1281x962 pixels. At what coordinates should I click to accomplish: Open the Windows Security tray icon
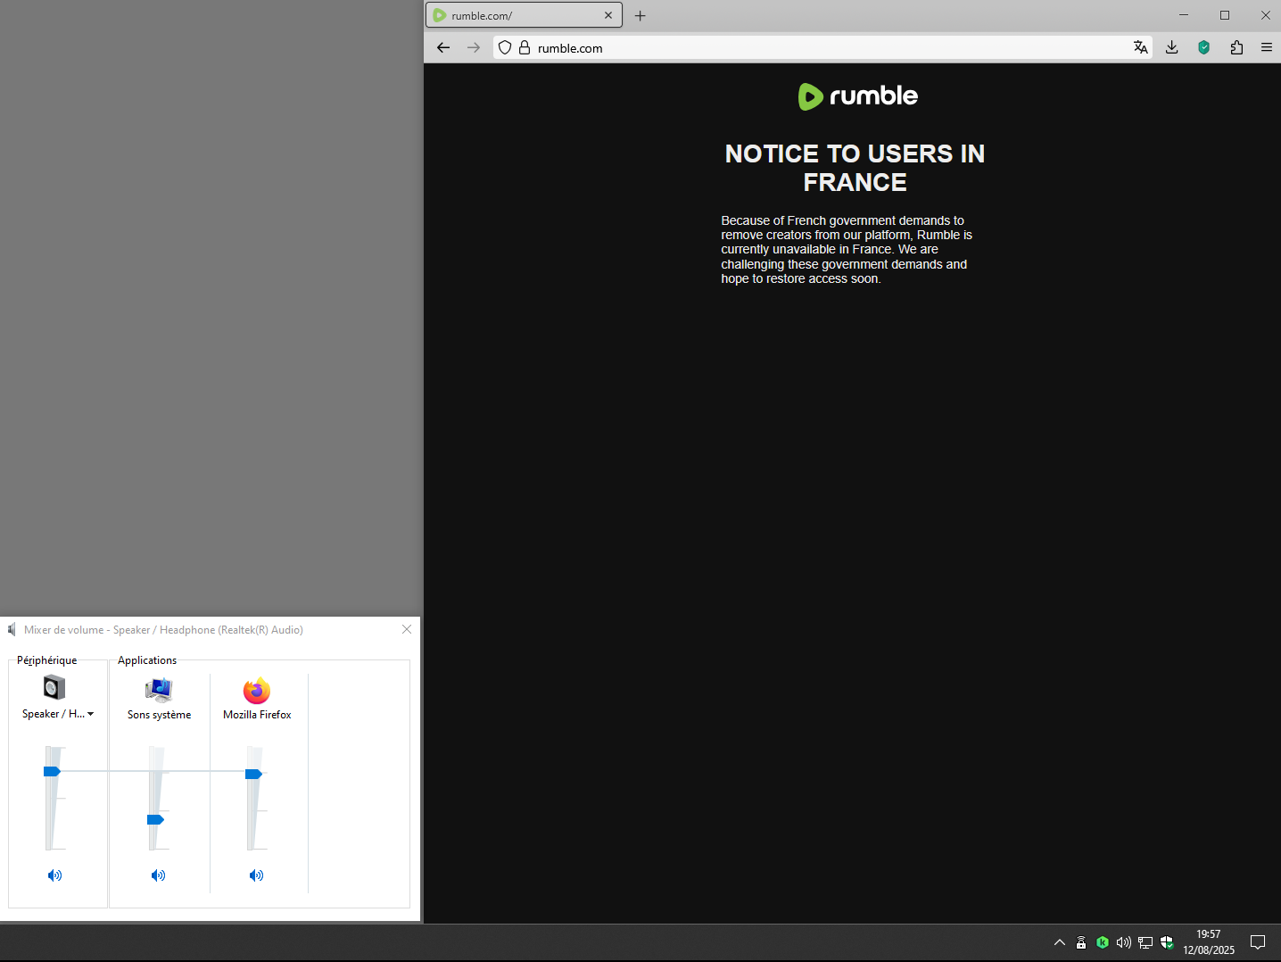(x=1167, y=942)
